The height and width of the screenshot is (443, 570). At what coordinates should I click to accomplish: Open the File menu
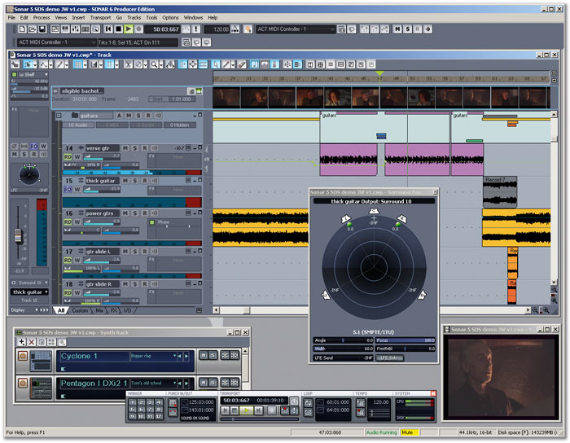[x=11, y=17]
